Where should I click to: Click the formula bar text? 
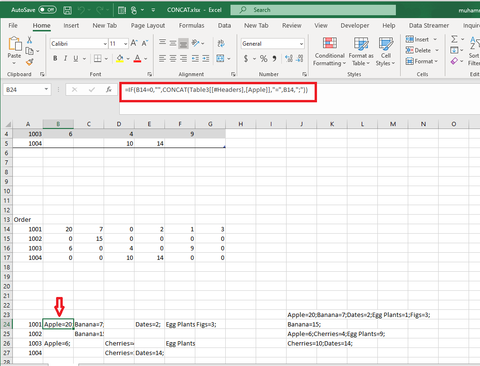pos(216,89)
